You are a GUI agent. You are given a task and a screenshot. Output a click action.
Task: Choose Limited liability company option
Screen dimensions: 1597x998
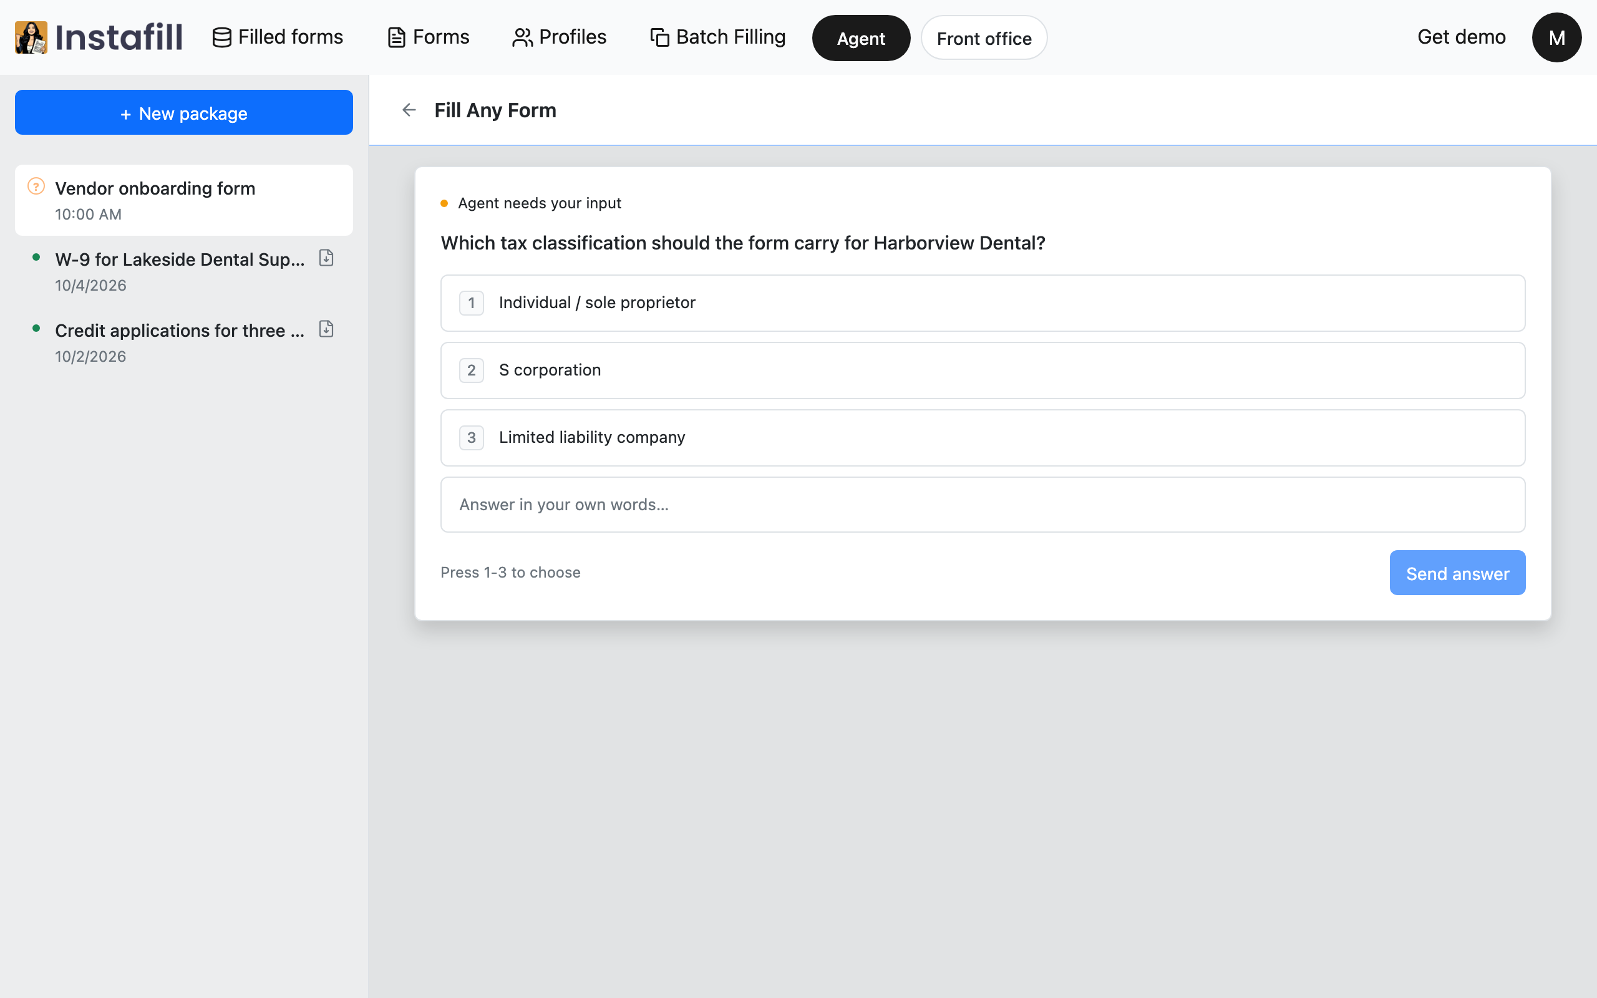(983, 438)
